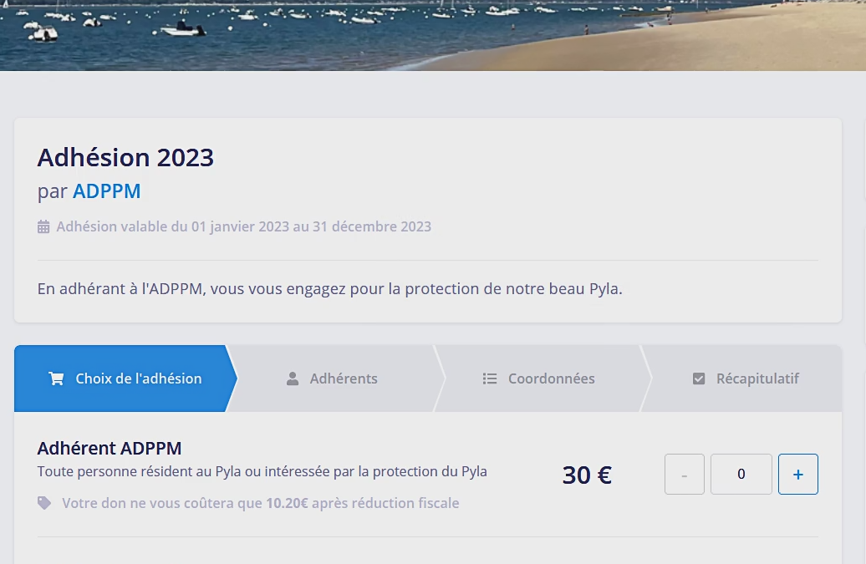Click the Adhésion 2023 heading
Screen dimensions: 866x564
[x=125, y=158]
